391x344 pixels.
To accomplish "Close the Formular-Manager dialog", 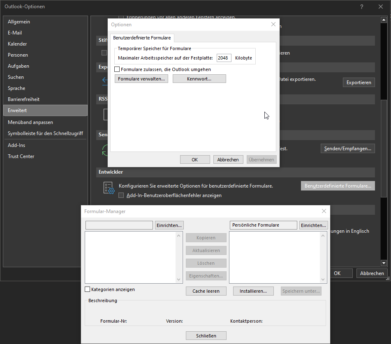I will [324, 211].
